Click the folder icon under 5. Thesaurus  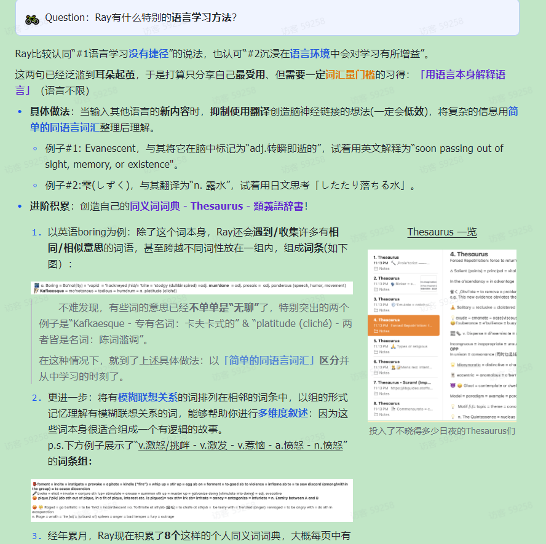(376, 352)
